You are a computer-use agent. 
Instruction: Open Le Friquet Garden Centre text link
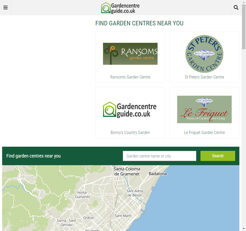(204, 133)
